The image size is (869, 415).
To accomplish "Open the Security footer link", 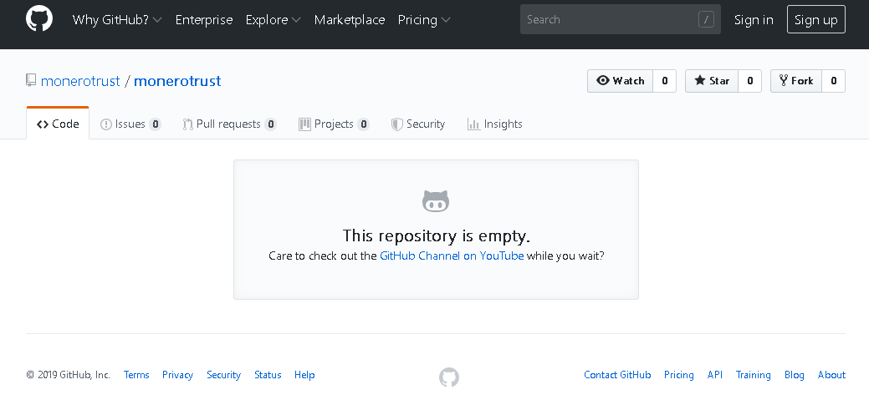I will tap(223, 375).
